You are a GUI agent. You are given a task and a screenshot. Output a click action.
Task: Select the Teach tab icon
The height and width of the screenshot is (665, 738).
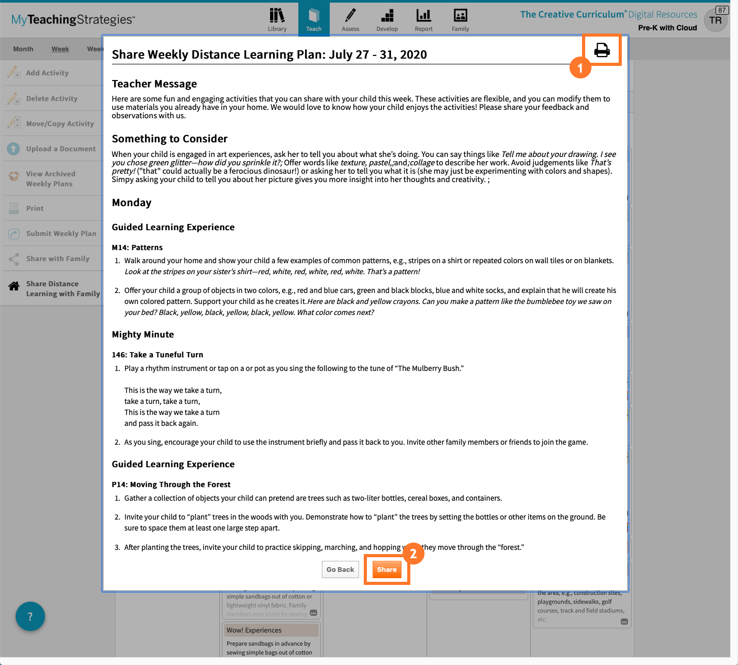pos(314,15)
